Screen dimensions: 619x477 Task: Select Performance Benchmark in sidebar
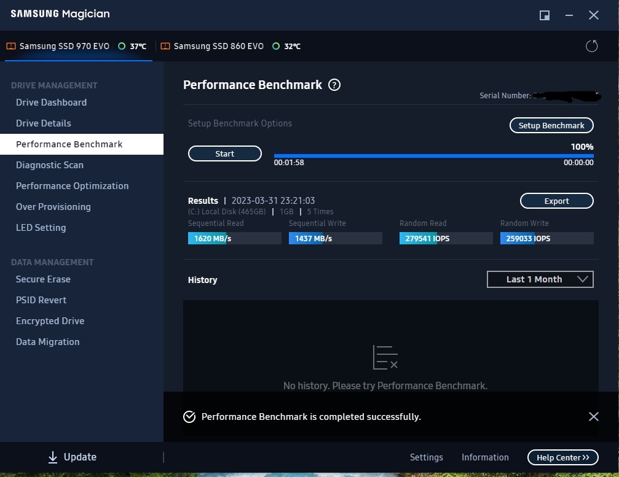[82, 144]
